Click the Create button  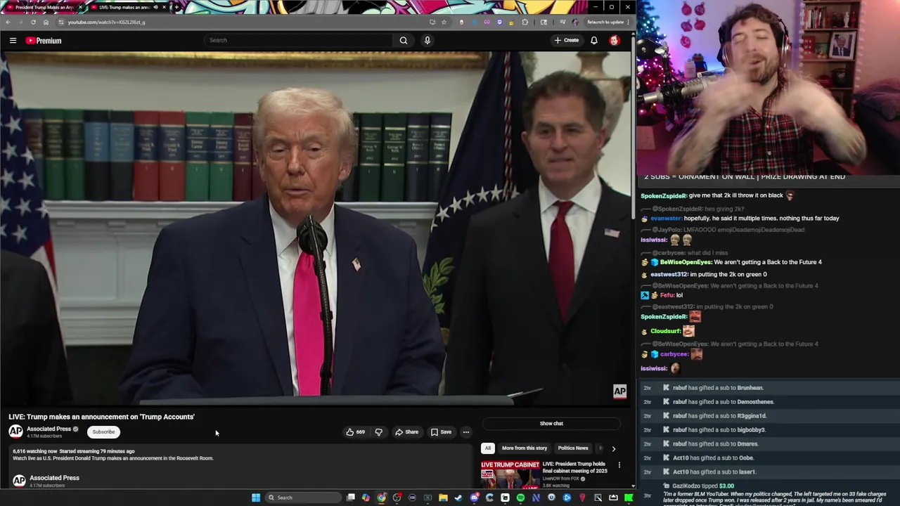567,40
